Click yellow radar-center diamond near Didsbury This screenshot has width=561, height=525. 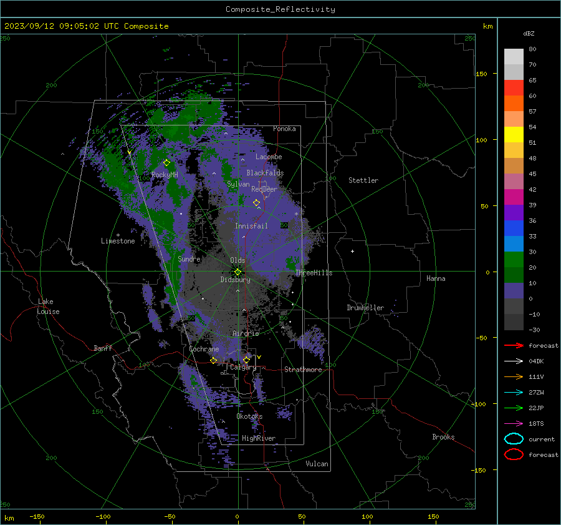[238, 272]
